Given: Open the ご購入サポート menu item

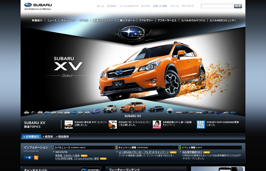Looking at the screenshot, I should click(126, 20).
